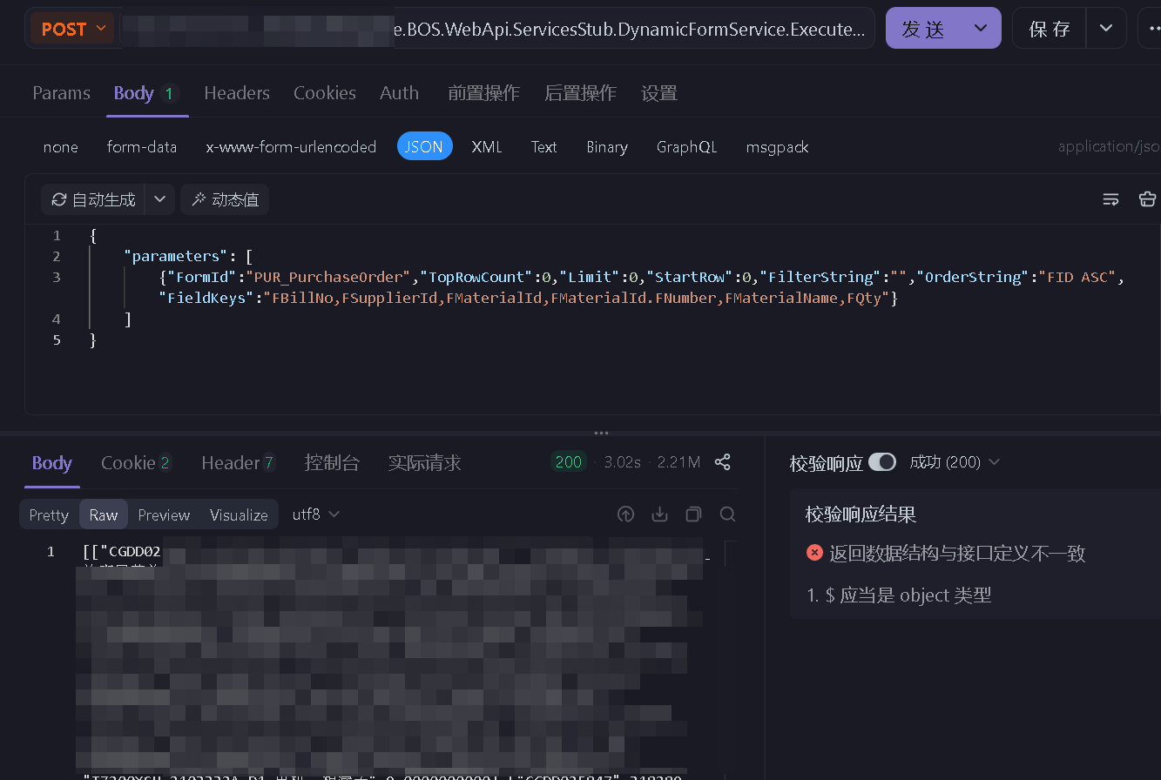Click the 保存 button

tap(1049, 29)
